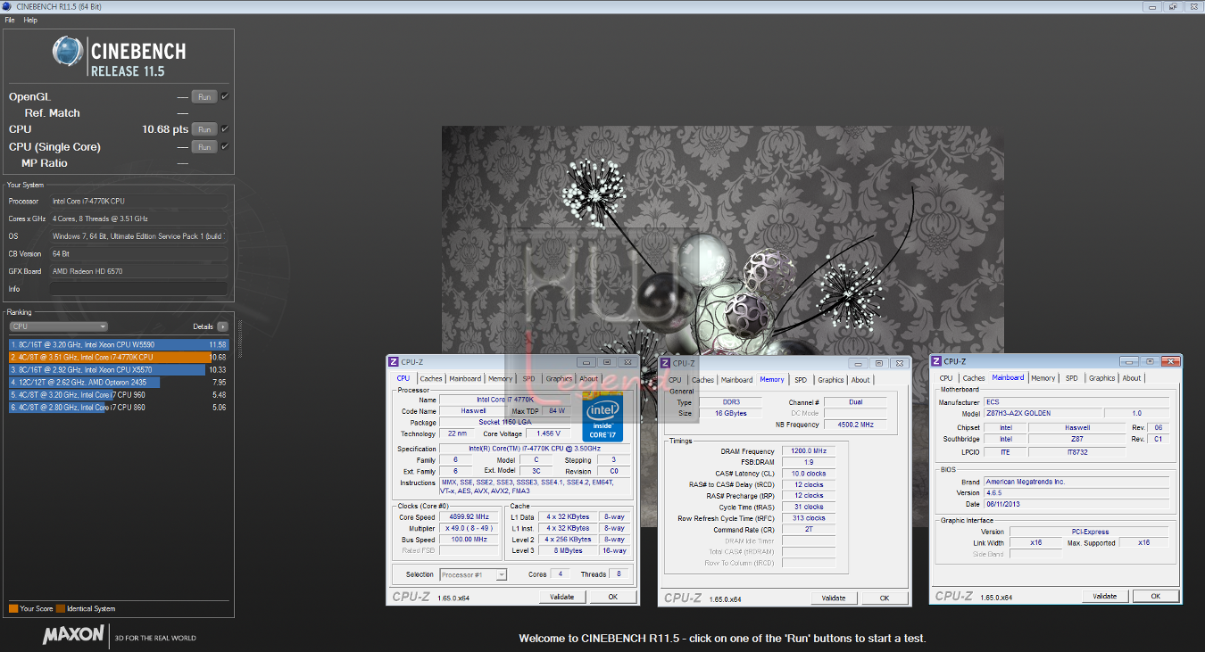Open Mainboard tab in first CPU-Z window

pos(465,378)
